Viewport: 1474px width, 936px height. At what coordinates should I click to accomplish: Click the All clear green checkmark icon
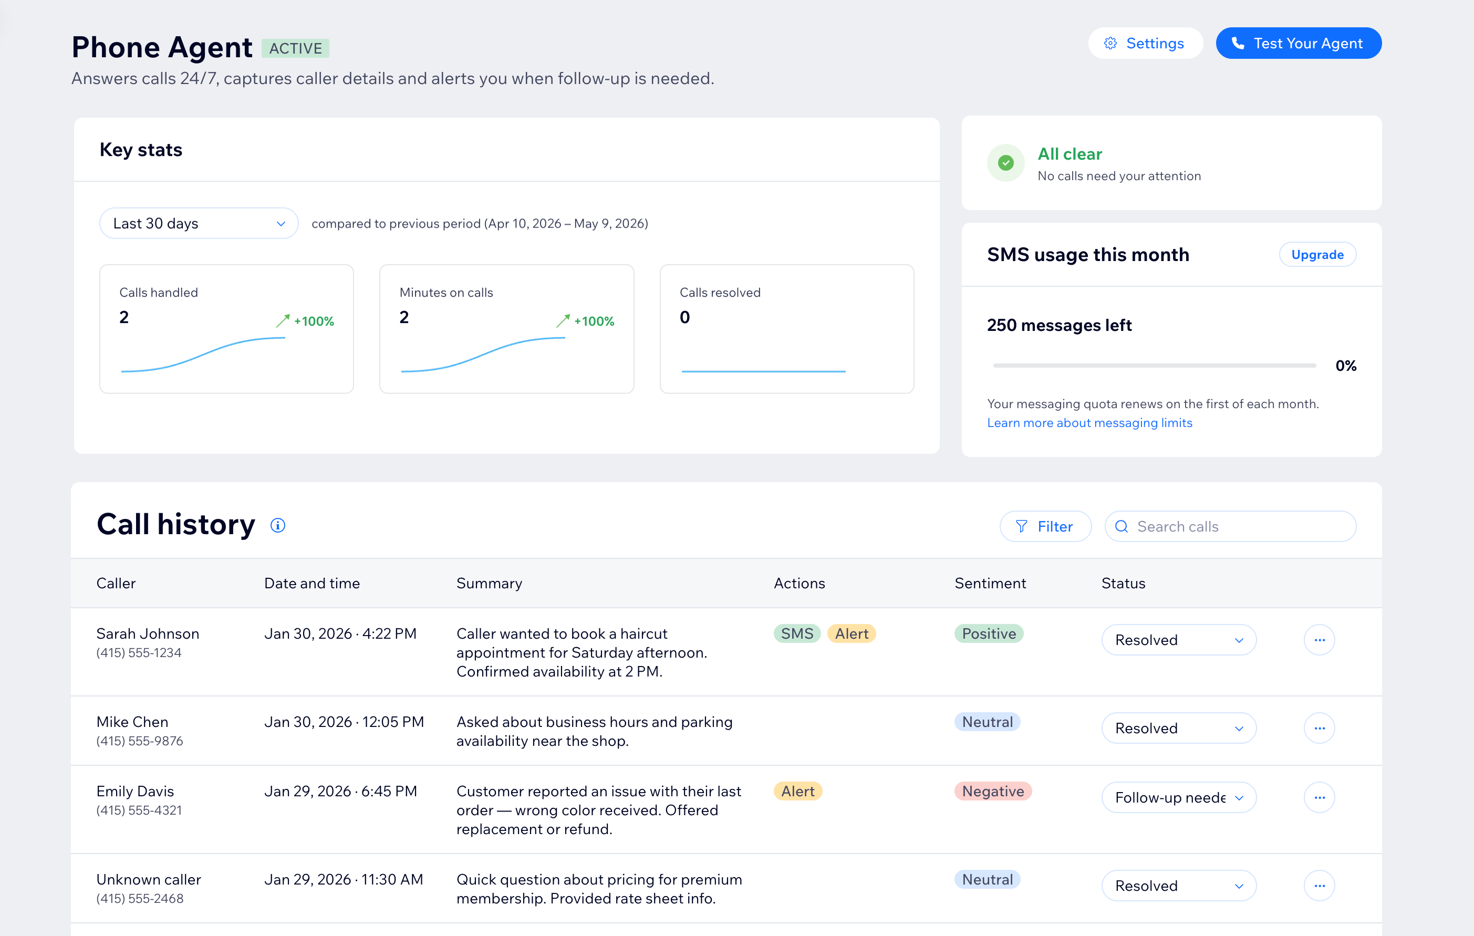pyautogui.click(x=1006, y=163)
